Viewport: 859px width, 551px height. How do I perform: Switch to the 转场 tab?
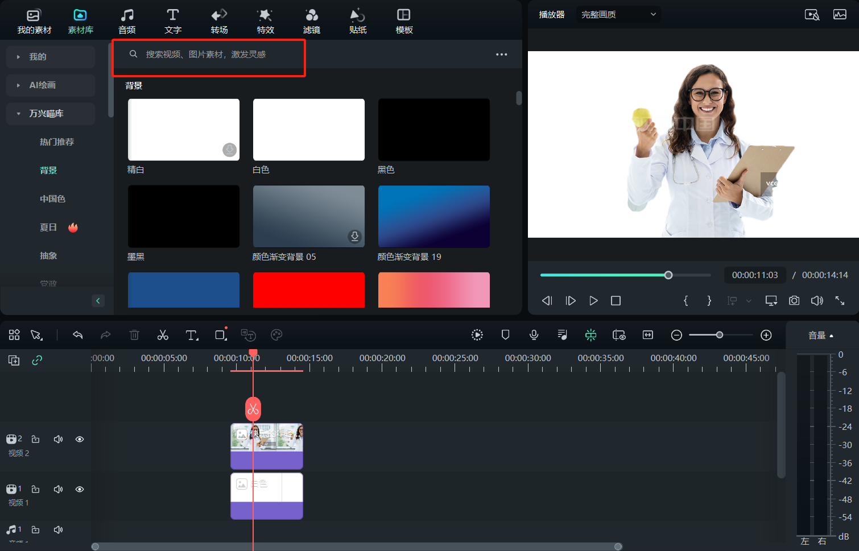[219, 21]
